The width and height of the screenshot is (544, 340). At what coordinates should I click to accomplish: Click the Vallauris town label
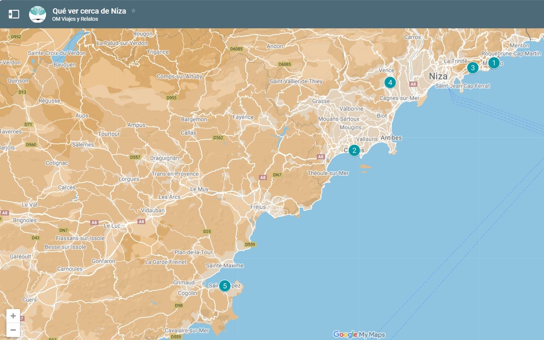click(x=367, y=139)
